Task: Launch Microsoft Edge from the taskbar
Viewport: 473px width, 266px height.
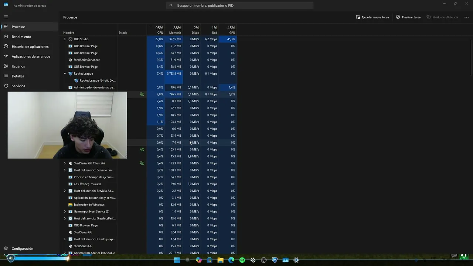Action: pos(231,260)
